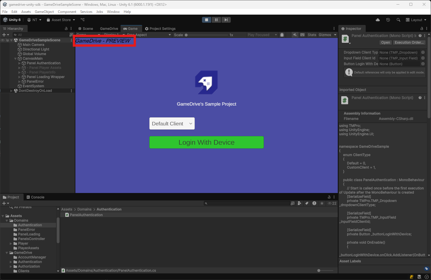This screenshot has width=431, height=280.
Task: Activate the global search magnifier icon
Action: click(x=398, y=20)
